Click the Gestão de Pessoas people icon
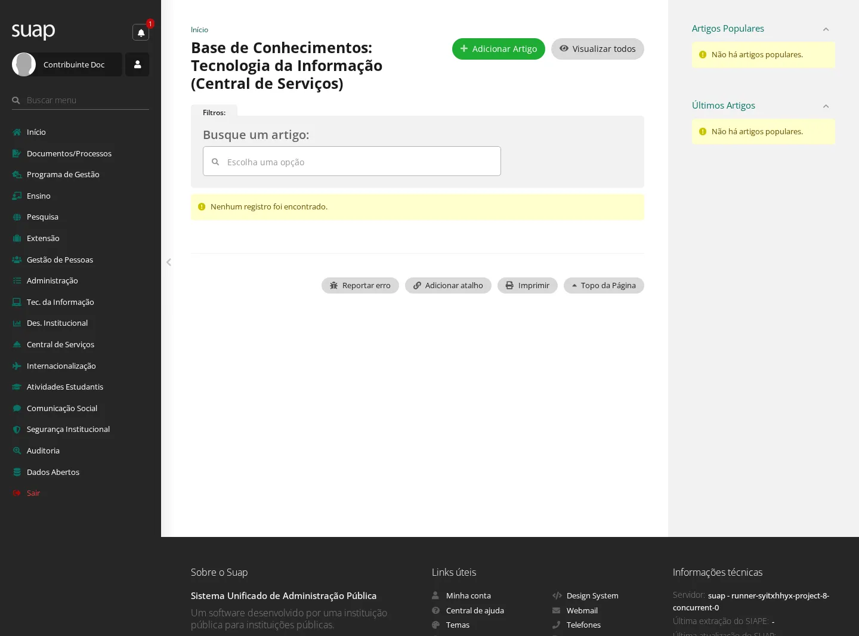Image resolution: width=859 pixels, height=636 pixels. click(x=17, y=260)
